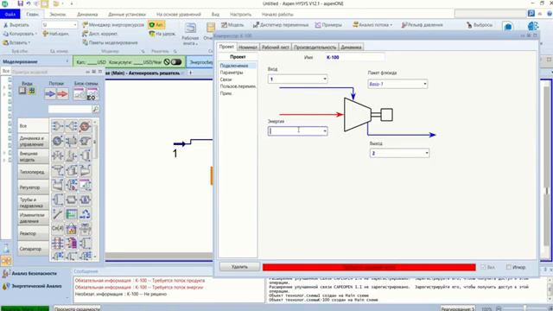
Task: Click the Наб.един. unit sets button
Action: tap(55, 34)
